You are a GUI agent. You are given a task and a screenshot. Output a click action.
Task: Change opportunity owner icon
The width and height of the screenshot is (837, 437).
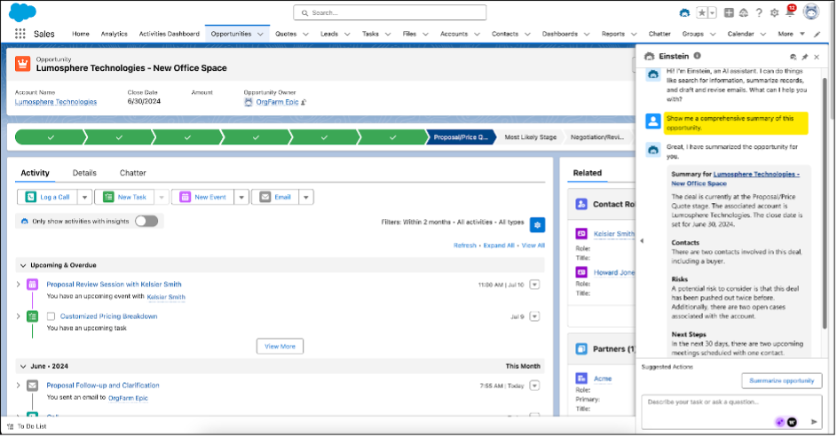click(x=304, y=102)
